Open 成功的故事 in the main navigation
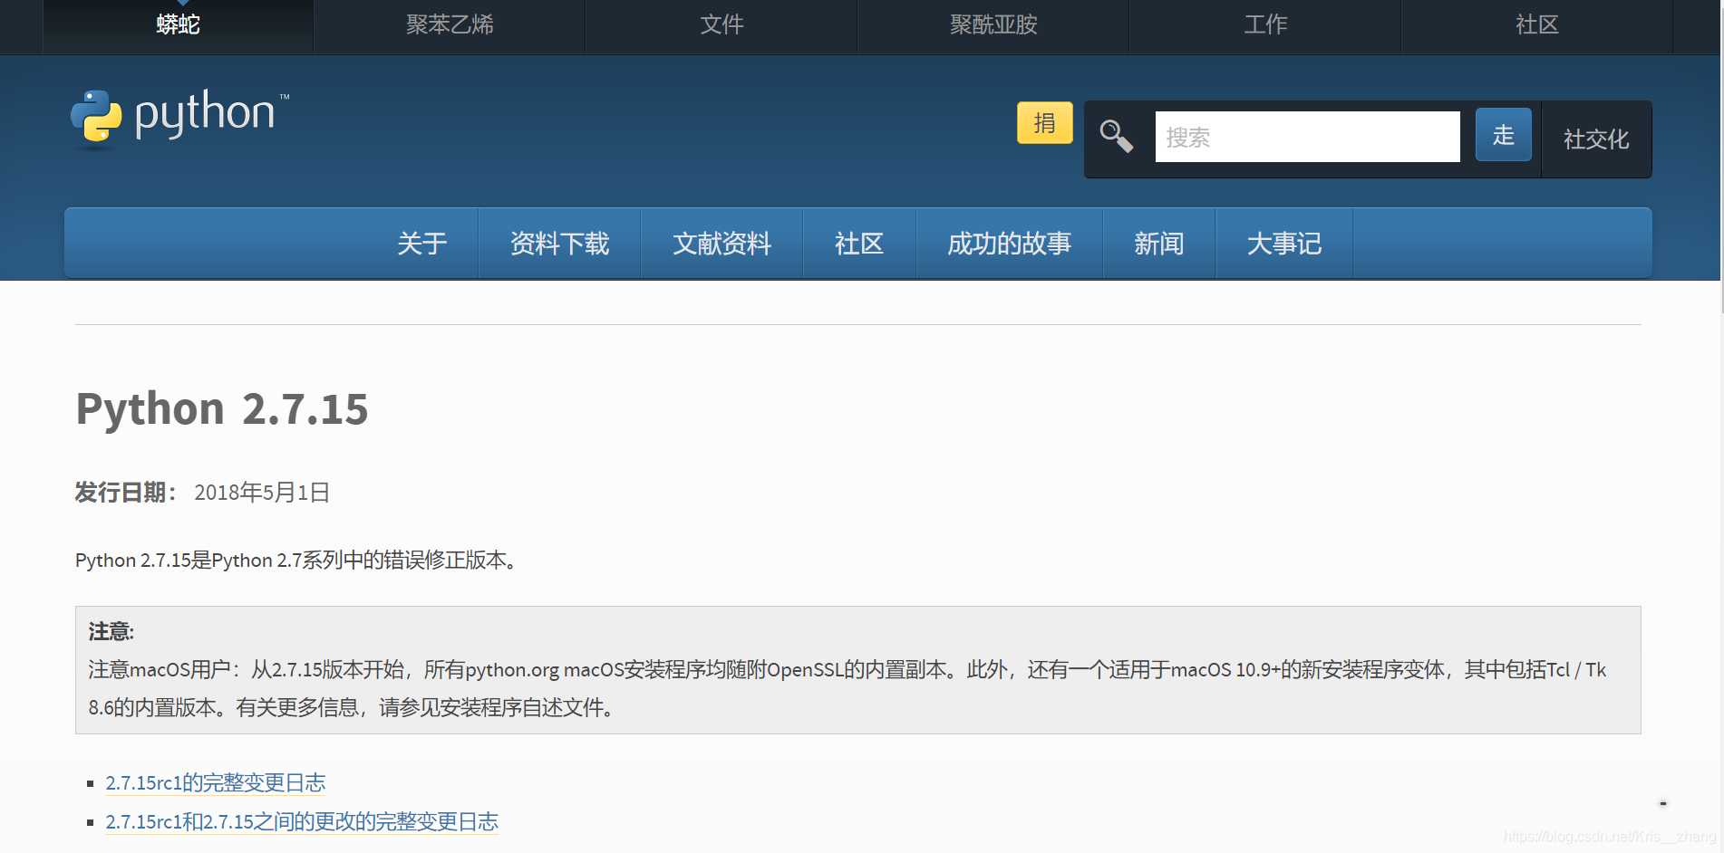Viewport: 1724px width, 853px height. pyautogui.click(x=1009, y=244)
